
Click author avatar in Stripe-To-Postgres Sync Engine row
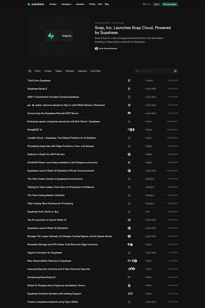click(x=129, y=285)
